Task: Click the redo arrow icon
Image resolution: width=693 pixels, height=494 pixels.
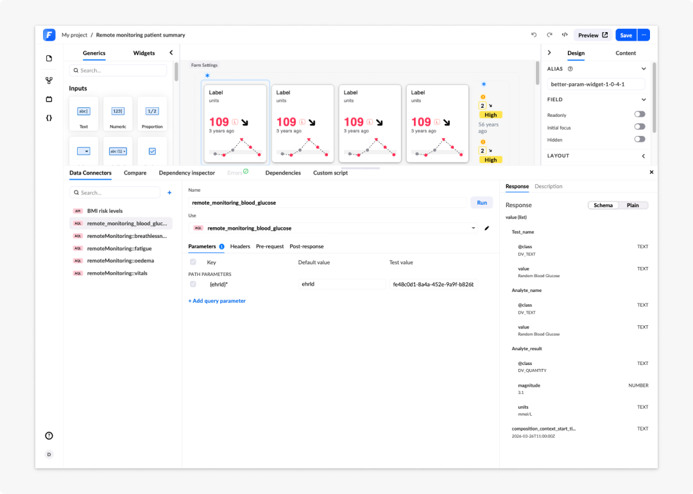Action: [549, 35]
